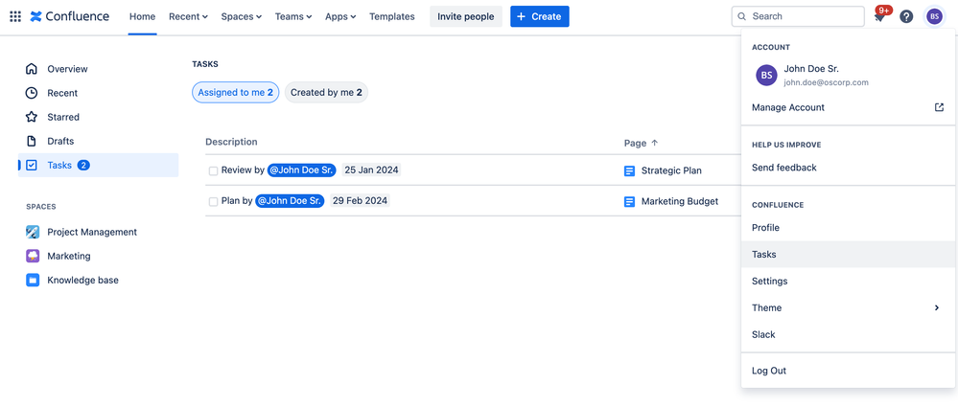Screen dimensions: 958x407
Task: Choose Tasks from account menu
Action: tap(849, 255)
